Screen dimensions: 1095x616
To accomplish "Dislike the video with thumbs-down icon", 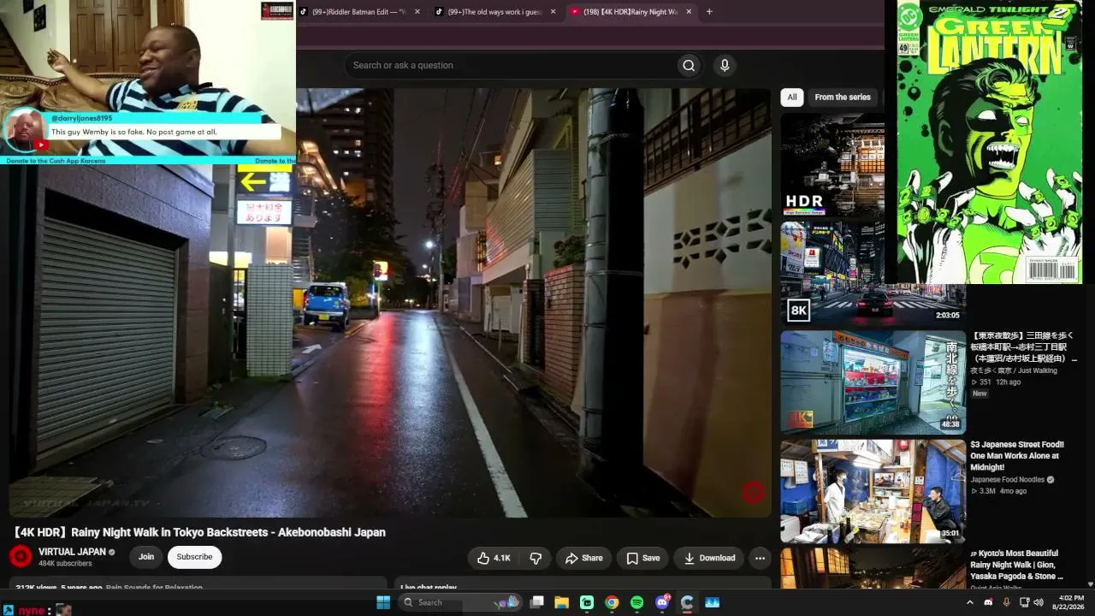I will 536,558.
